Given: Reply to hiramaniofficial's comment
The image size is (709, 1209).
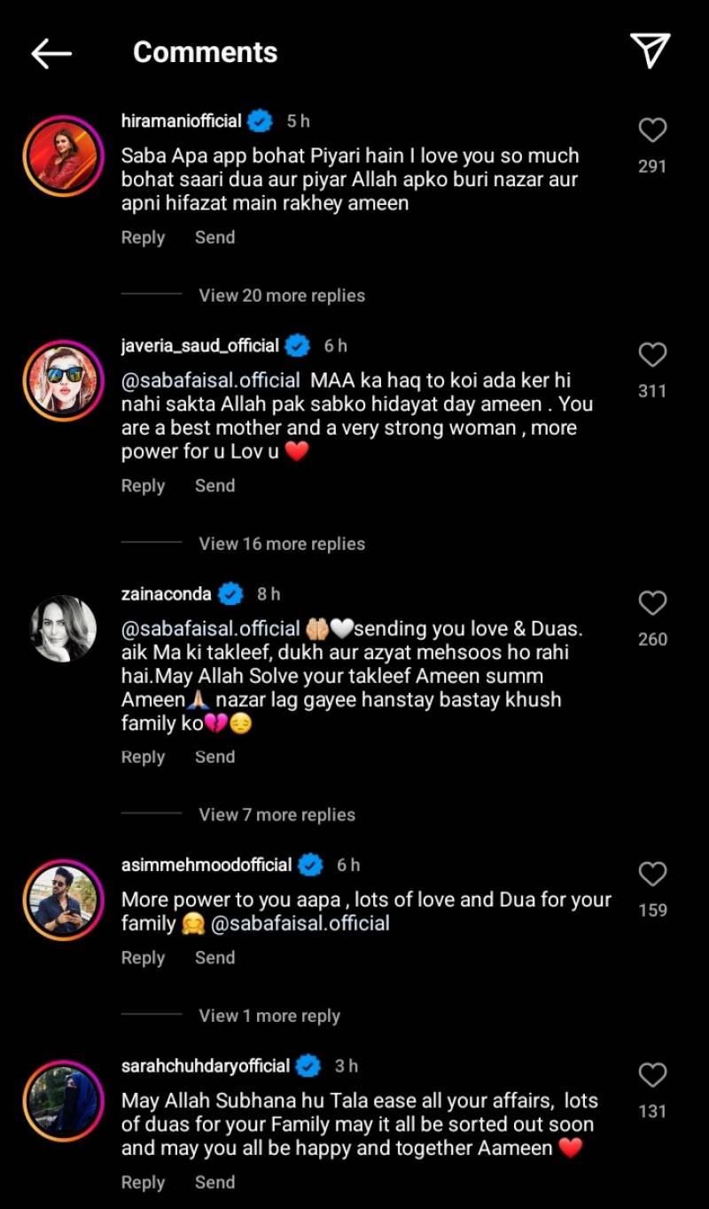Looking at the screenshot, I should pyautogui.click(x=143, y=238).
